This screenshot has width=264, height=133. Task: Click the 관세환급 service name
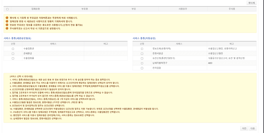pos(28,53)
